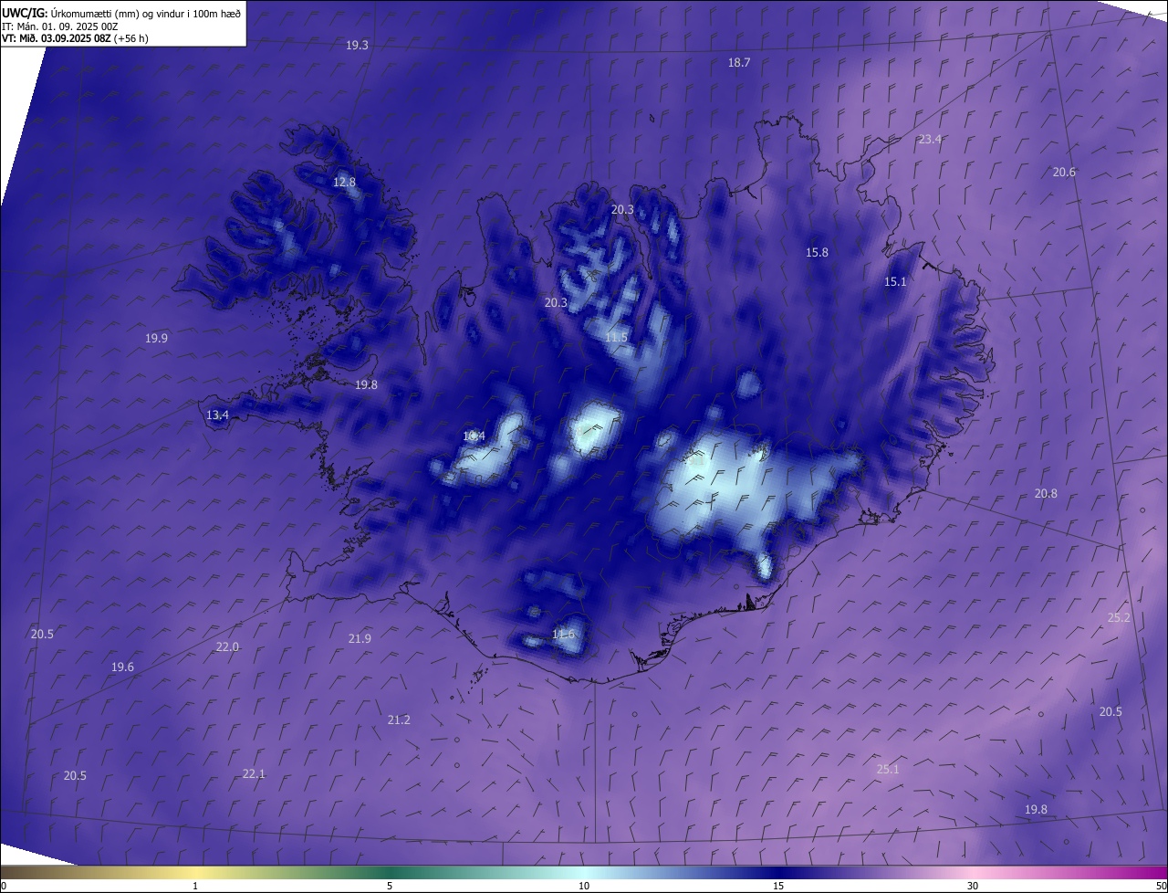Click the 22.1 value label
Screen dimensions: 1168x893
coord(254,774)
